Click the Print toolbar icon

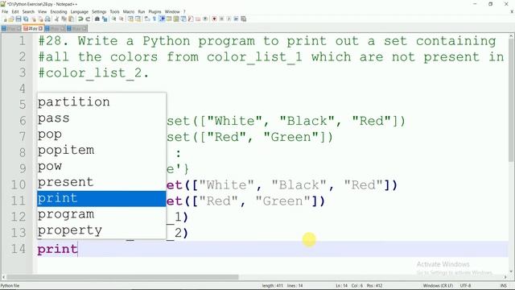47,19
